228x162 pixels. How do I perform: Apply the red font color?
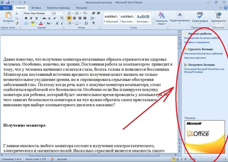click(41, 23)
